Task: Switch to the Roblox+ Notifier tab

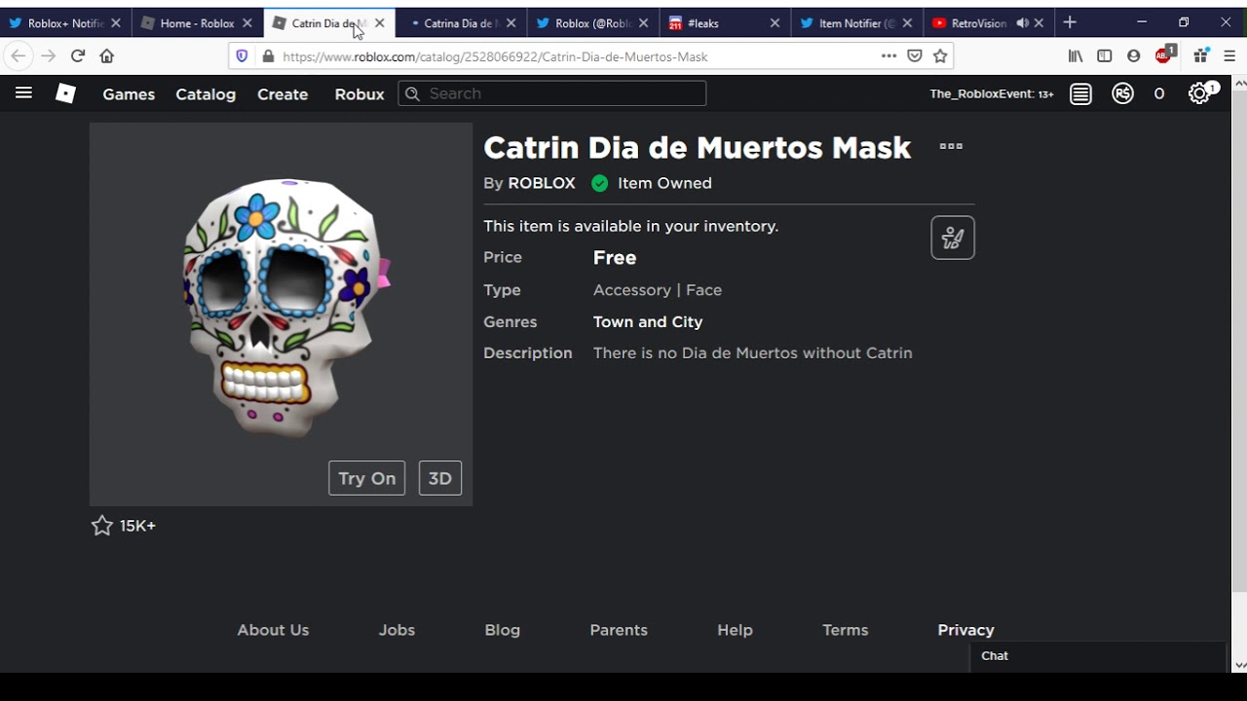Action: [65, 23]
